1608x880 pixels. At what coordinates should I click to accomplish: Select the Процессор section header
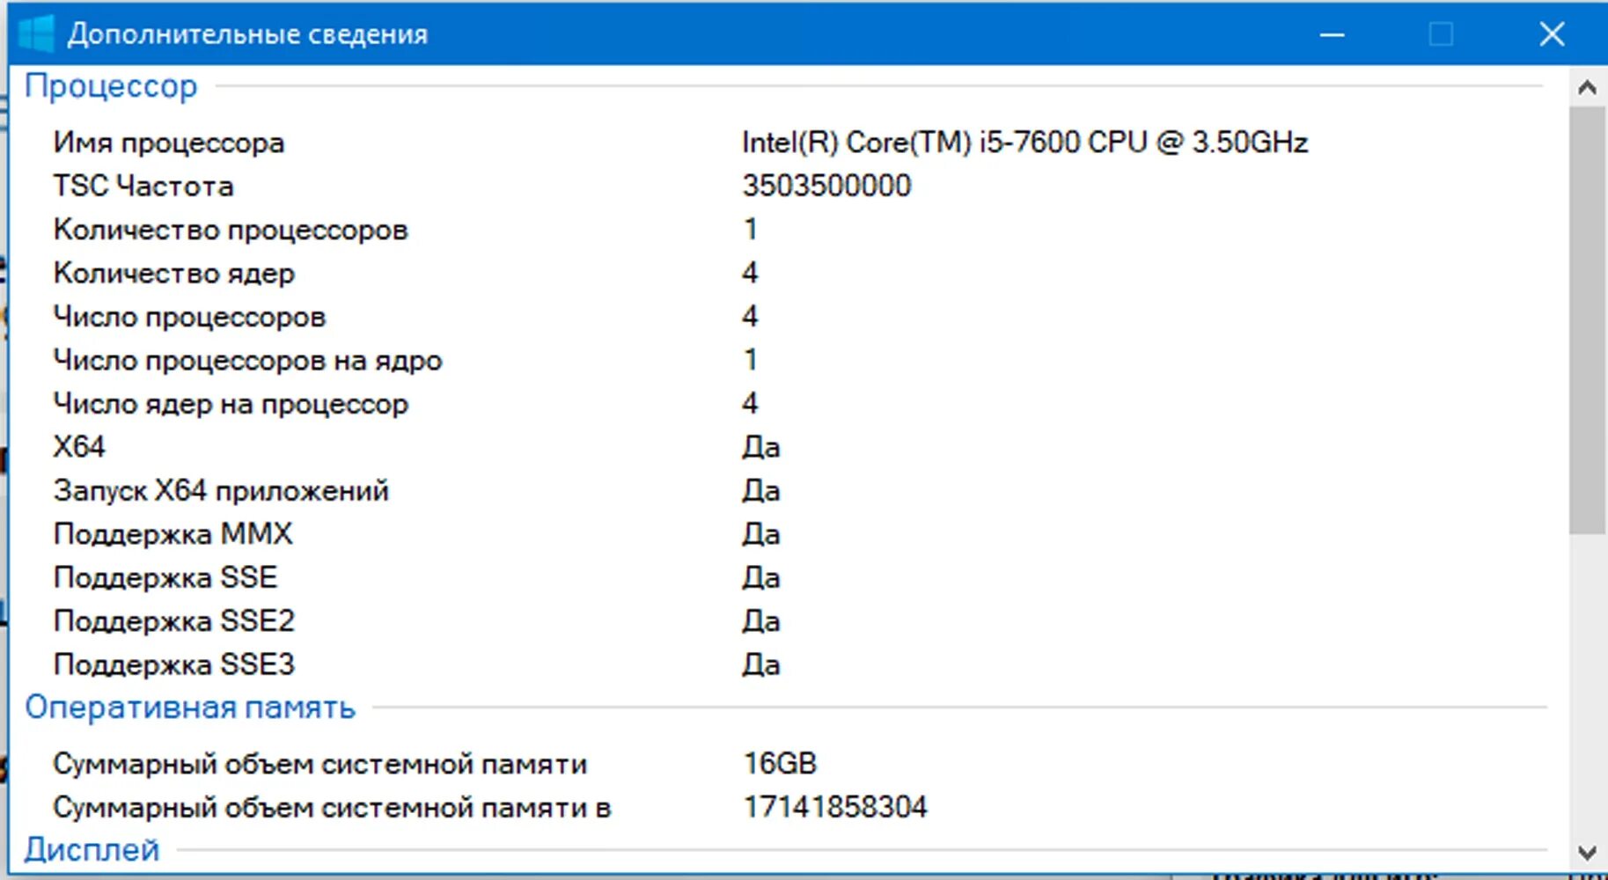[x=111, y=86]
